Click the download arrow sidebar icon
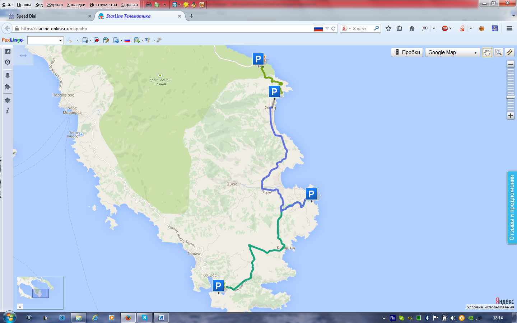 coord(7,76)
